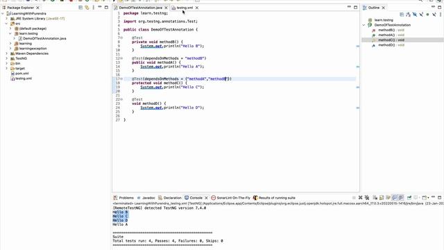
Task: Close the Console tab
Action: coord(206,198)
